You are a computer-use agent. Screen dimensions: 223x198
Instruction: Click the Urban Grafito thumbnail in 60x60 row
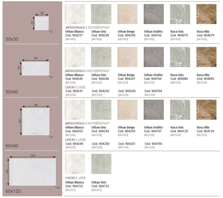click(x=154, y=109)
